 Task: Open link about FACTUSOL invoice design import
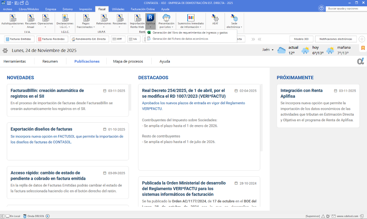67,139
